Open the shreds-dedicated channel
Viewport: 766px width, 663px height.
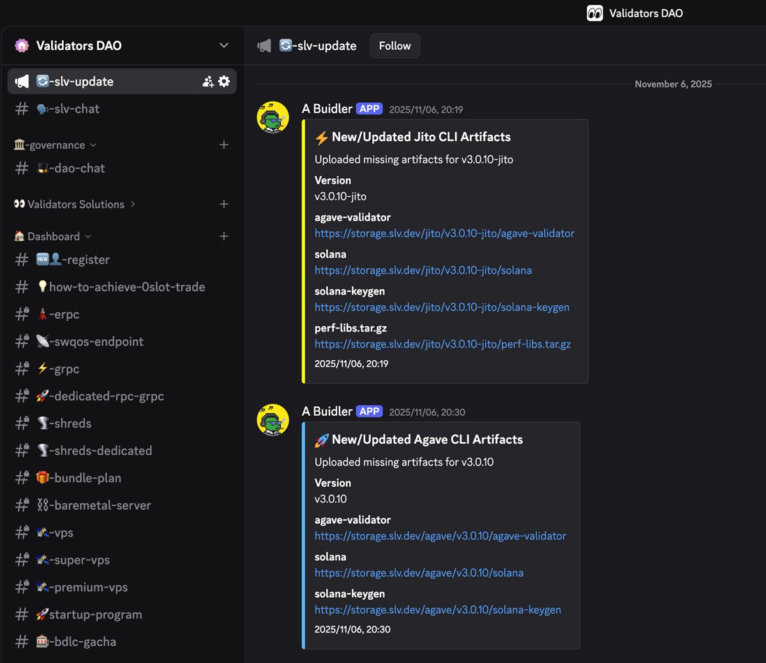[122, 451]
